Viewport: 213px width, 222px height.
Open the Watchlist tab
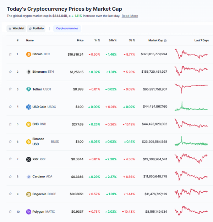click(x=16, y=29)
